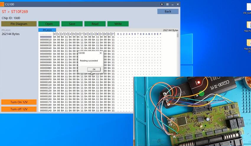The image size is (251, 146).
Task: Click the CG100 app logo icon
Action: (2, 4)
